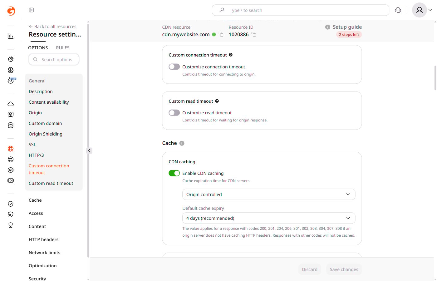
Task: Open the database storage sidebar icon
Action: (11, 125)
